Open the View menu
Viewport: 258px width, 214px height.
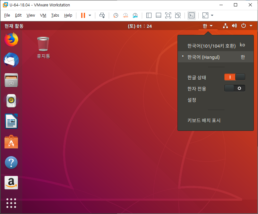pyautogui.click(x=31, y=15)
